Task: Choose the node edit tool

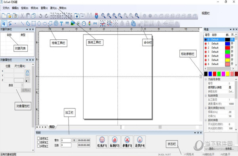Action: (x=10, y=23)
